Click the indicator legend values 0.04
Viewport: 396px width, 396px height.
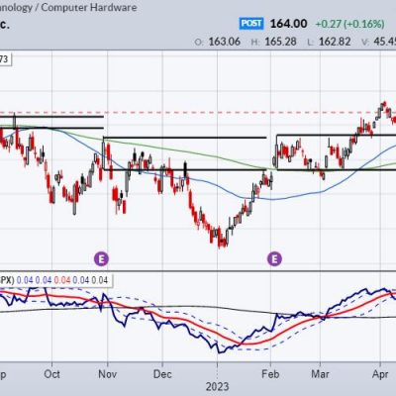pyautogui.click(x=62, y=280)
